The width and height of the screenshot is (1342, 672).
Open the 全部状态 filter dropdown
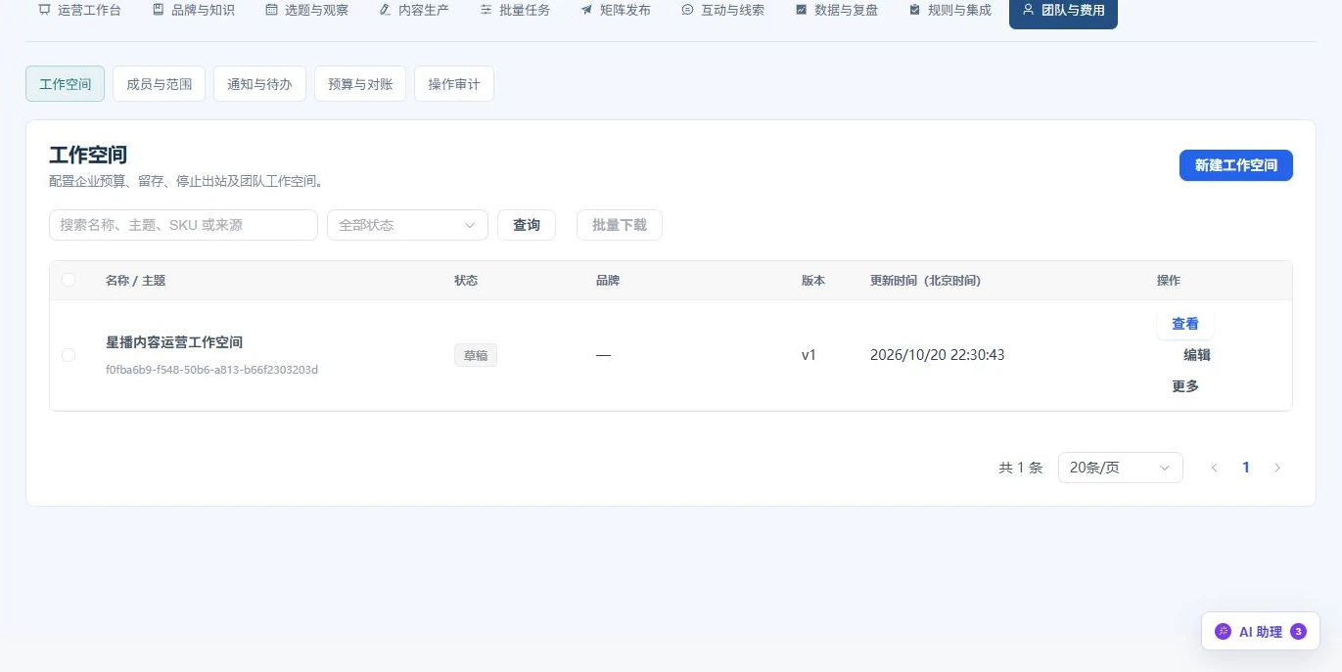tap(407, 225)
